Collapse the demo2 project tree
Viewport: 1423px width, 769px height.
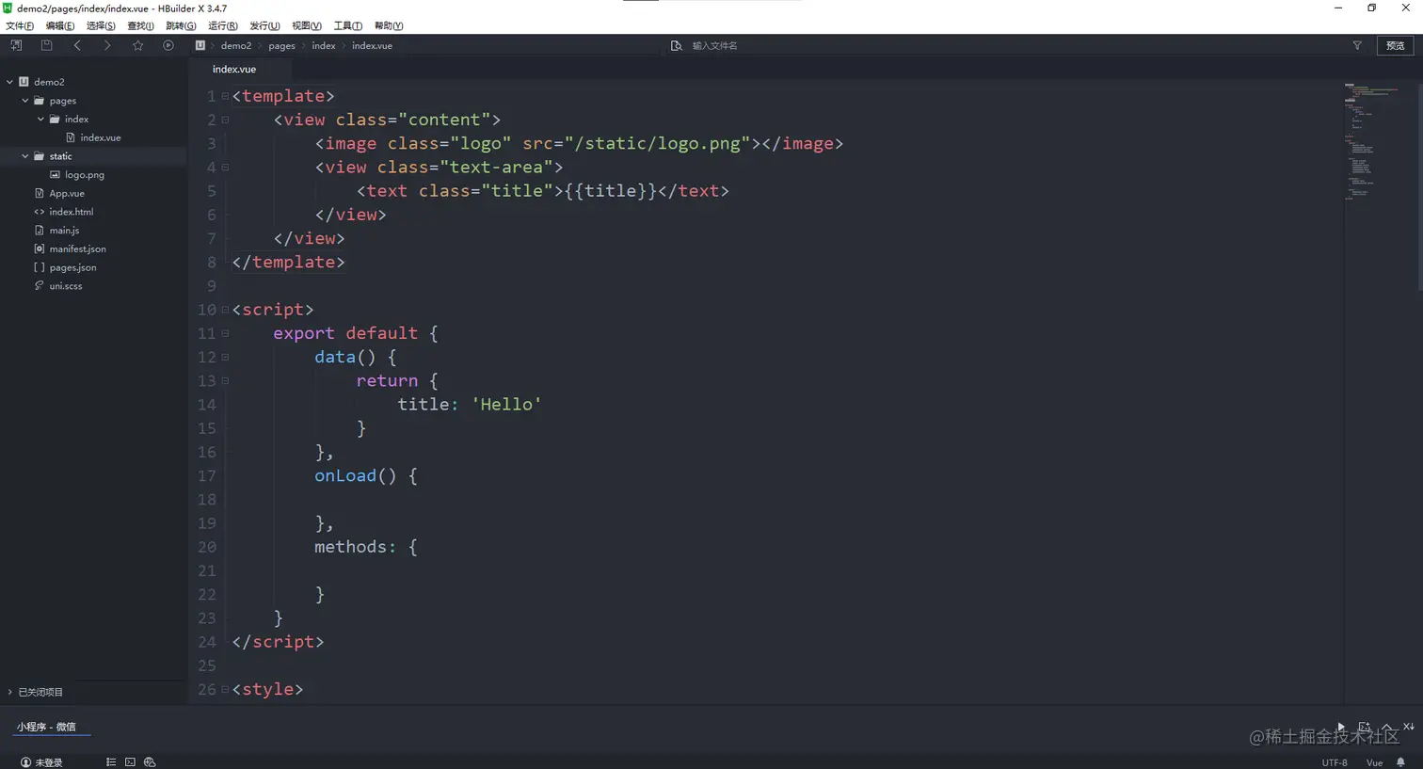10,82
